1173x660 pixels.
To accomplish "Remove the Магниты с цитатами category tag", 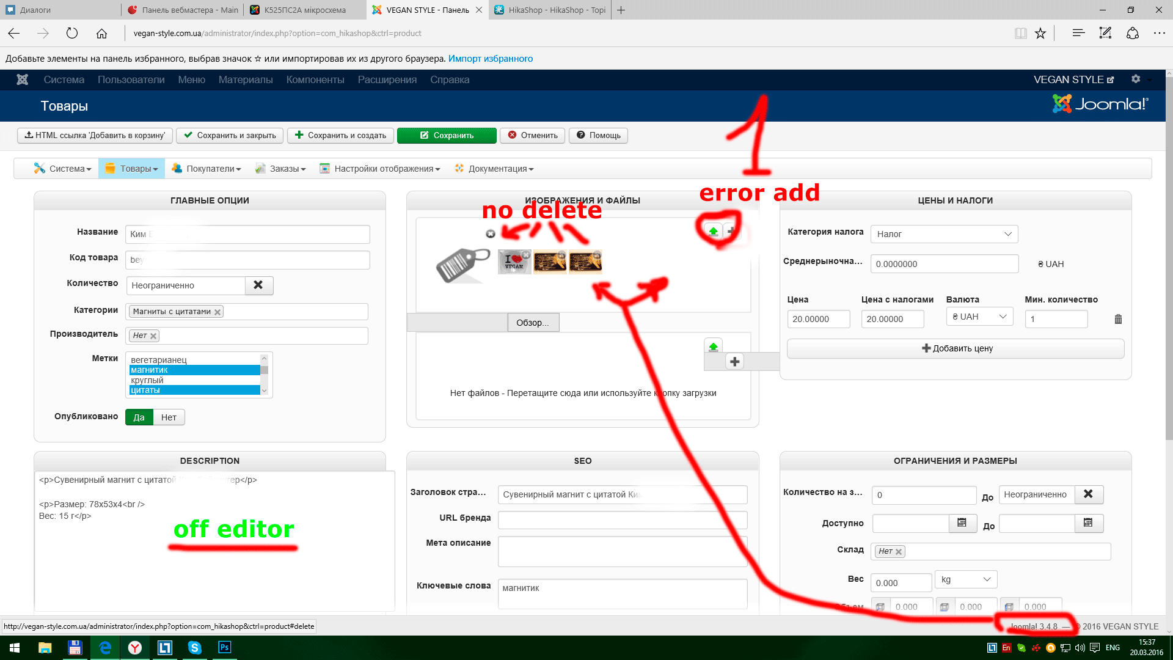I will pos(217,312).
